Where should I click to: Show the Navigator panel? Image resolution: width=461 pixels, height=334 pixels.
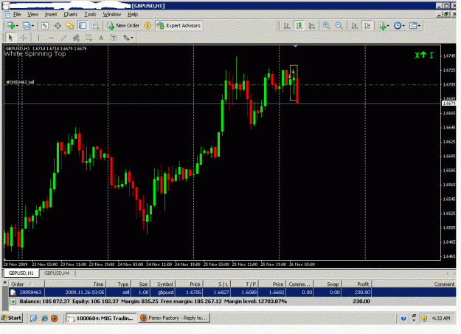click(x=70, y=26)
